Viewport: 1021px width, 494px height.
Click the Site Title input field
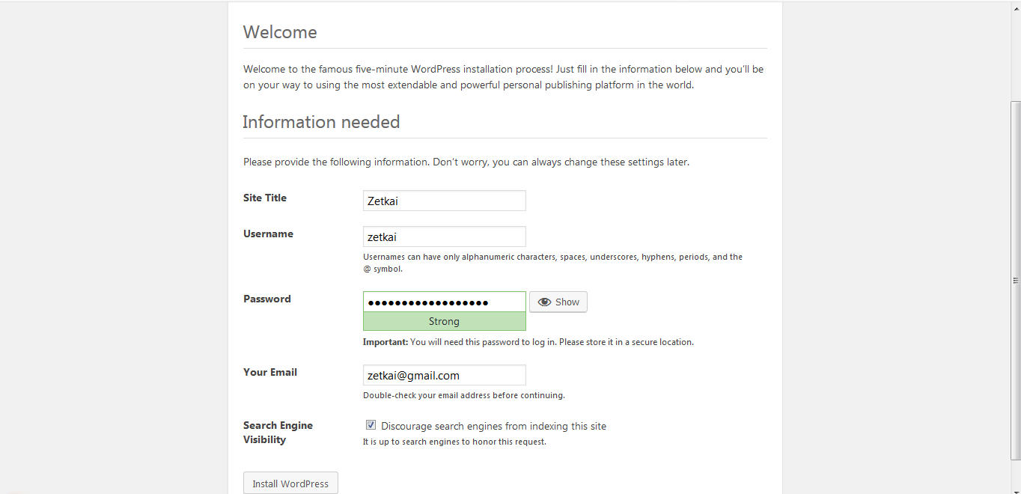click(x=445, y=201)
